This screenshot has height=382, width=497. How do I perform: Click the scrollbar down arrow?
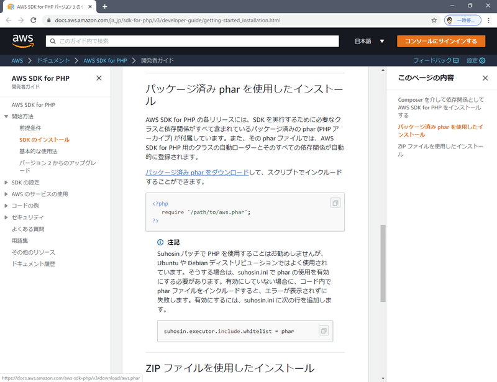click(383, 378)
